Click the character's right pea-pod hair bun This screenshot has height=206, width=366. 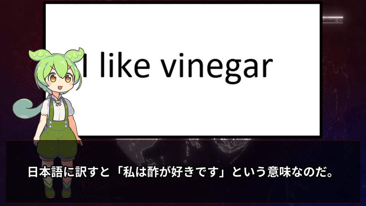(75, 53)
